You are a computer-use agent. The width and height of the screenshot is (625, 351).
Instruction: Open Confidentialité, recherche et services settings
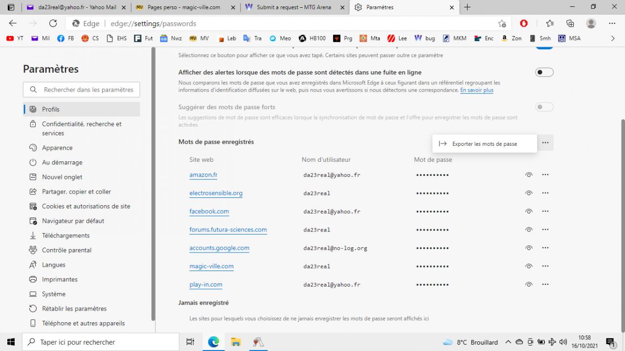(82, 129)
